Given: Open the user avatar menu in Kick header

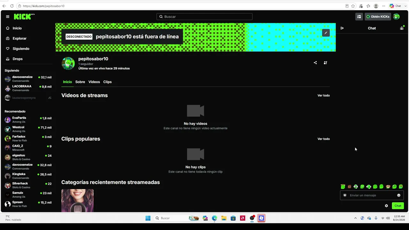Looking at the screenshot, I should 396,17.
